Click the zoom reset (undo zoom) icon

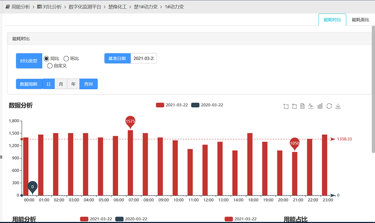(x=294, y=106)
